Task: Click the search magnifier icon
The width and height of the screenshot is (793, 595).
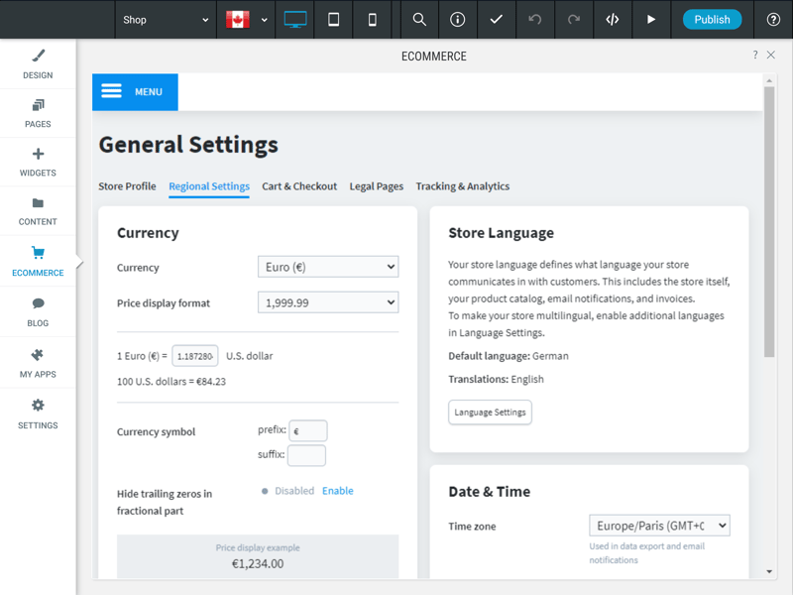Action: pos(419,19)
